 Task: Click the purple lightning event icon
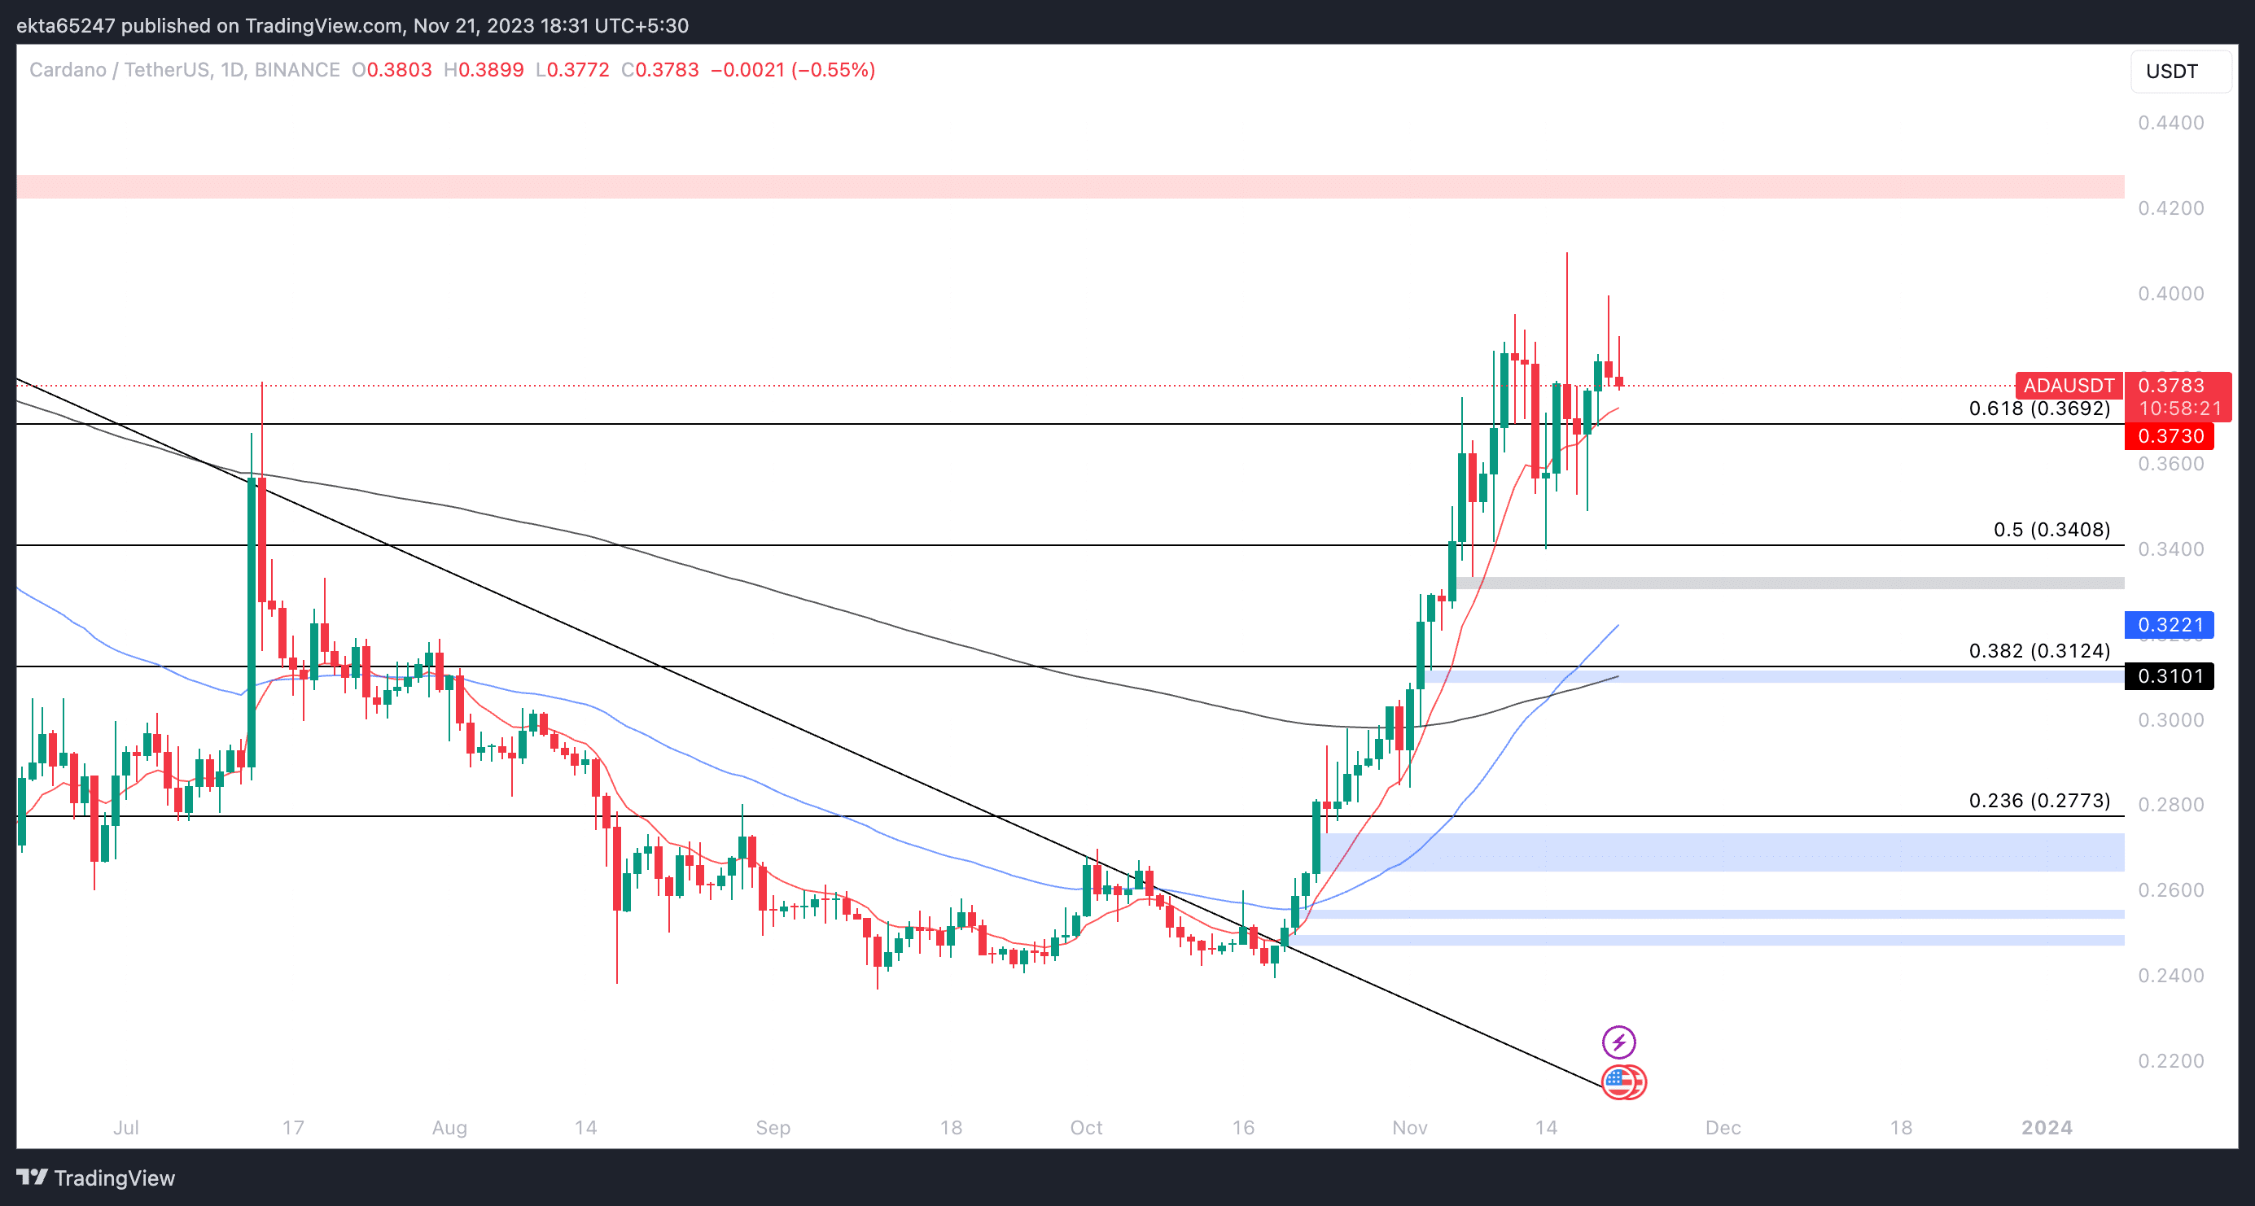[x=1618, y=1042]
